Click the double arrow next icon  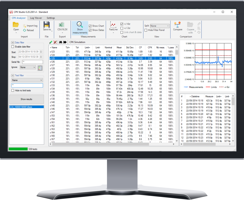(65, 42)
